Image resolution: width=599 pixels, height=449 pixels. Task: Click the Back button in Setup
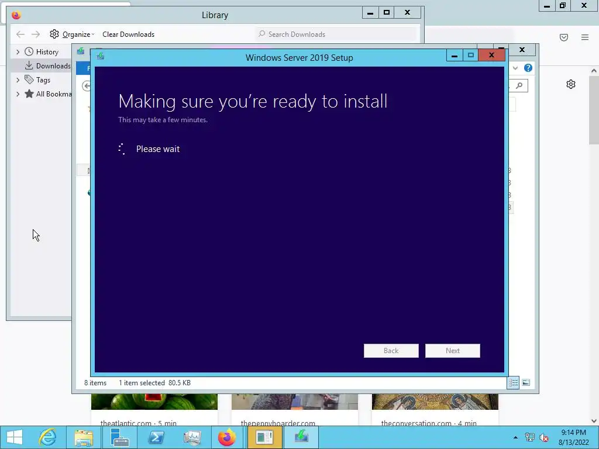pos(391,351)
